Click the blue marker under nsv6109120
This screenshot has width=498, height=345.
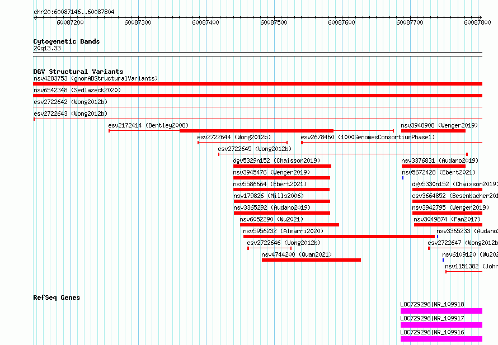click(x=443, y=260)
